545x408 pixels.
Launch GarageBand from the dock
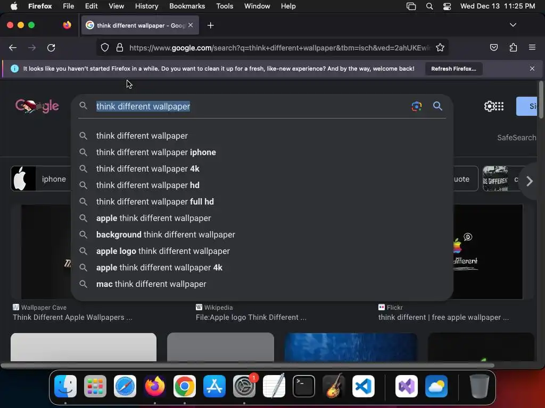click(x=334, y=386)
